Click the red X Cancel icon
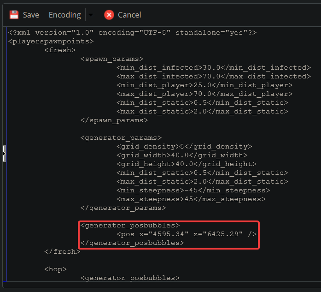Viewport: 321px width, 292px height. (x=109, y=15)
